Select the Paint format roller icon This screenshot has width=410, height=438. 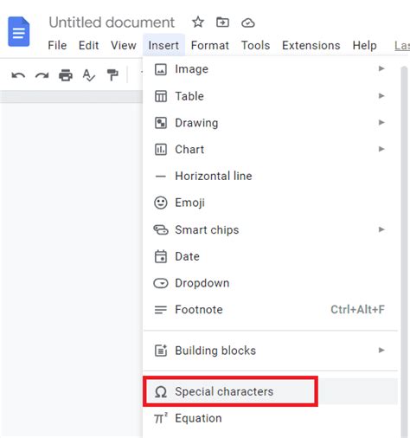112,75
